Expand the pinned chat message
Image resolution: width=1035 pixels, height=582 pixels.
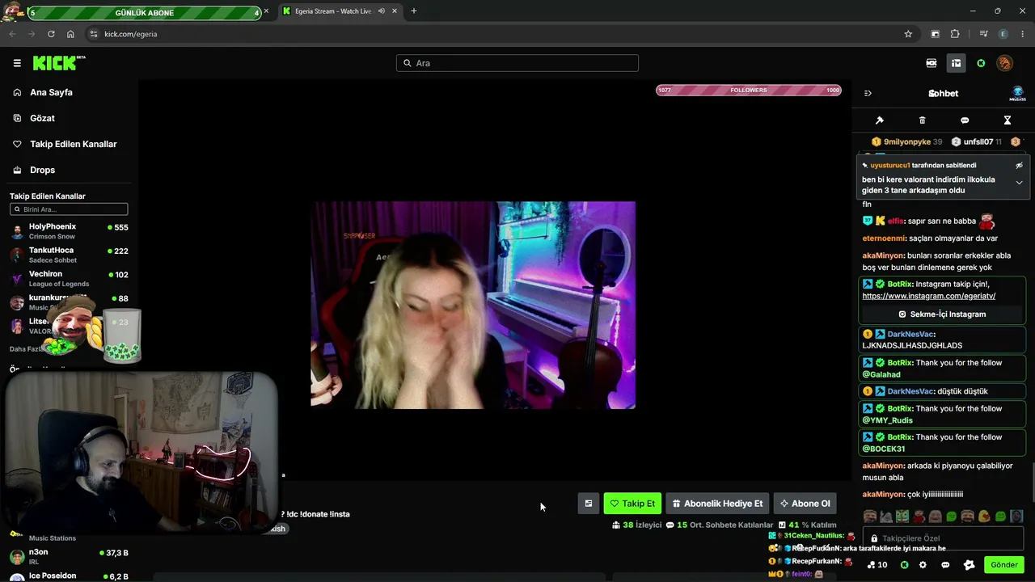click(x=1019, y=183)
